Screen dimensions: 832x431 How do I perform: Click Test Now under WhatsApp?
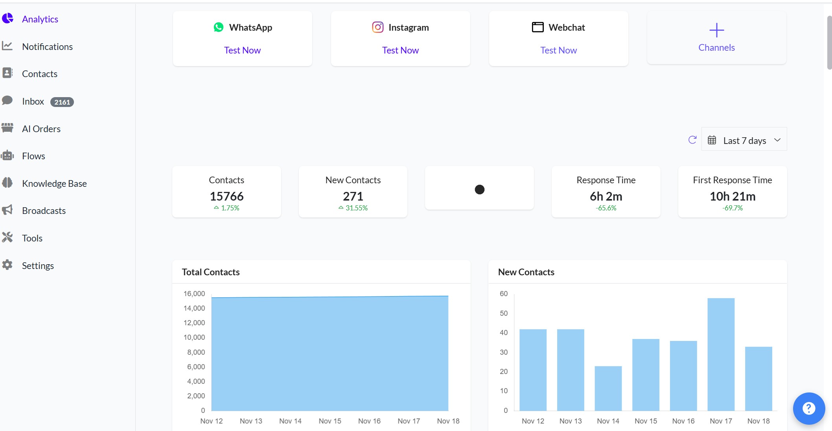click(x=242, y=50)
